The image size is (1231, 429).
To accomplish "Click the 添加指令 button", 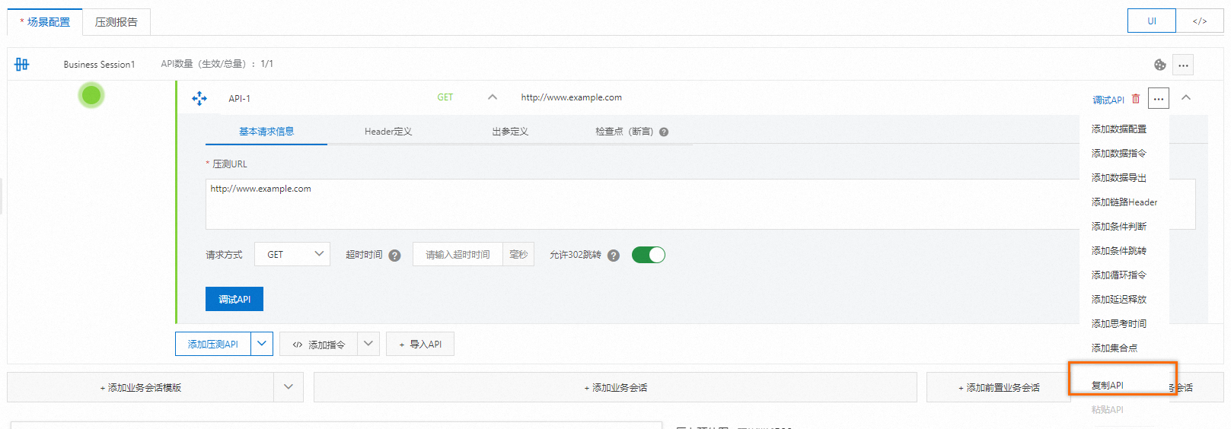I will coord(319,344).
